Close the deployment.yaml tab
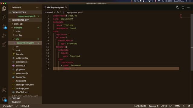Image resolution: width=193 pixels, height=108 pixels. (66, 7)
